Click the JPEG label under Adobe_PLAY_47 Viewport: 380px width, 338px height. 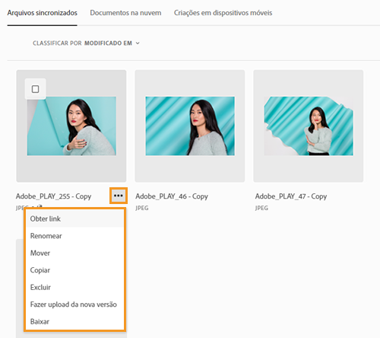click(x=261, y=208)
